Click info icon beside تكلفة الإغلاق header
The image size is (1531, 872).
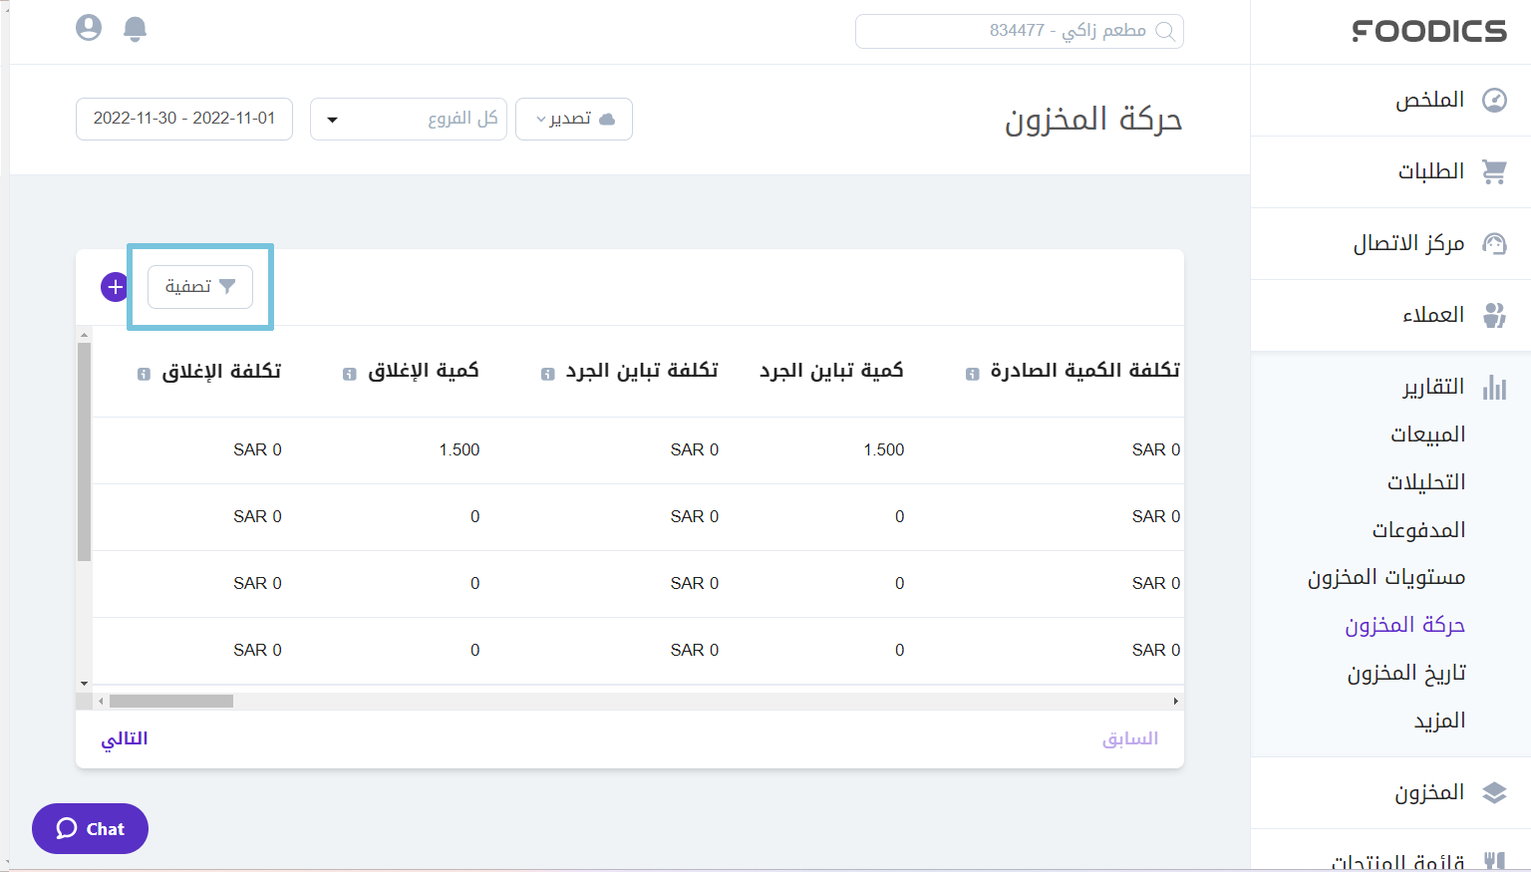pos(142,374)
